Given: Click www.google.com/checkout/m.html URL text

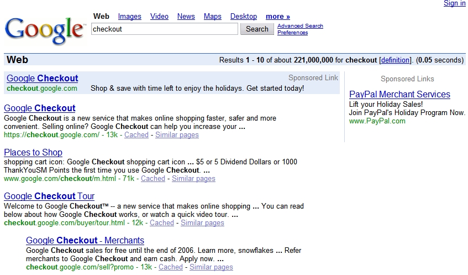Looking at the screenshot, I should [x=60, y=179].
